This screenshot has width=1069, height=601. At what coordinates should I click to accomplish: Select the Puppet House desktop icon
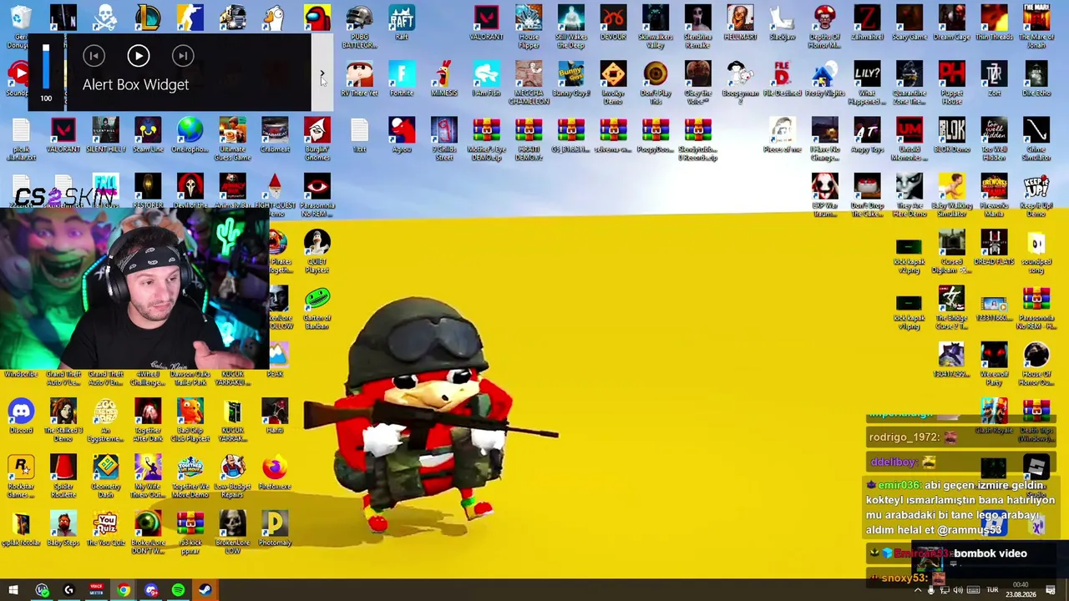(952, 83)
